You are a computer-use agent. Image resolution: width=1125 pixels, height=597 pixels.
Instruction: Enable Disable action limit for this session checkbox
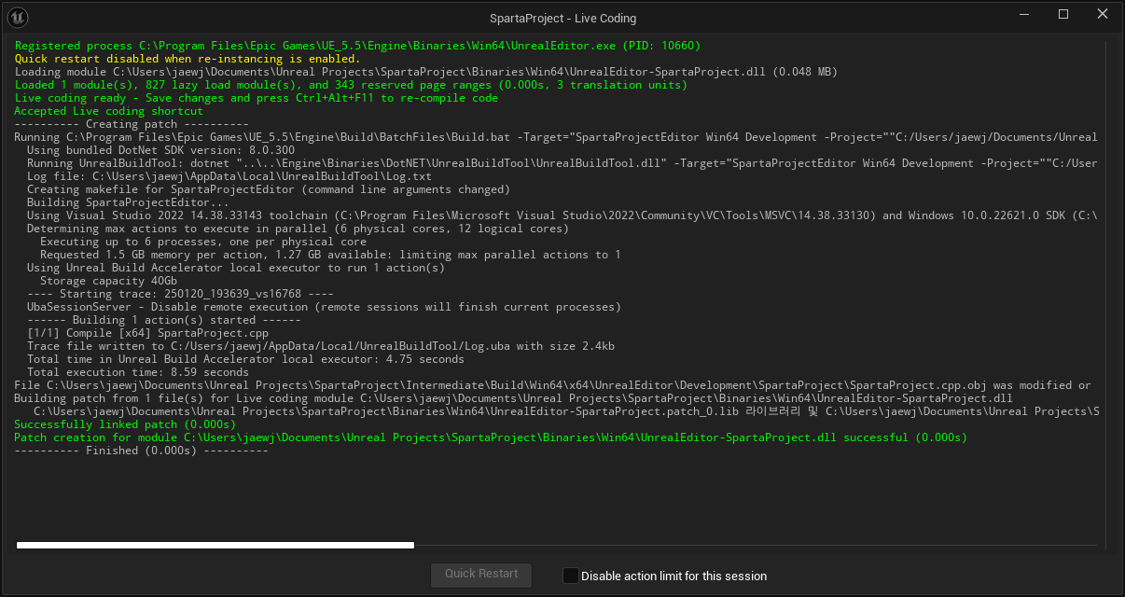click(x=571, y=576)
